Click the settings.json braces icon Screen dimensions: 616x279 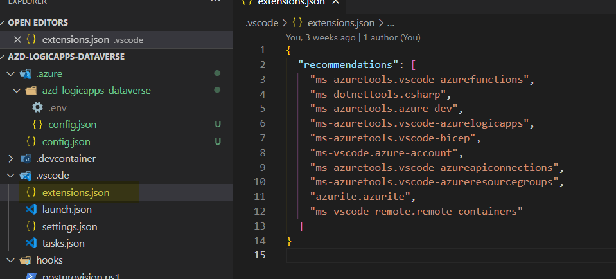point(31,227)
